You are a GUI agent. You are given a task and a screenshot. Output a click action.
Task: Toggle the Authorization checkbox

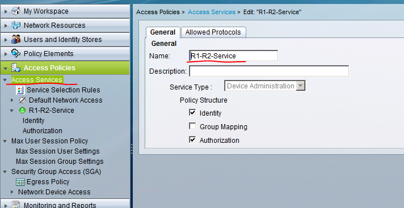[x=192, y=140]
